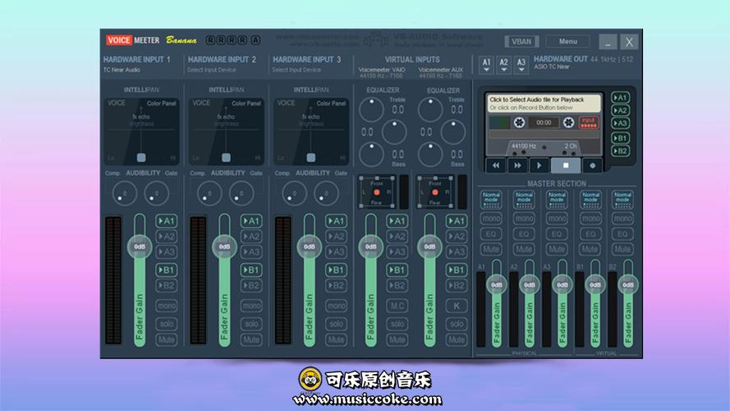Screen dimensions: 730x411
Task: Toggle B2 routing on Voicemeeter VAIO strip
Action: tap(397, 285)
